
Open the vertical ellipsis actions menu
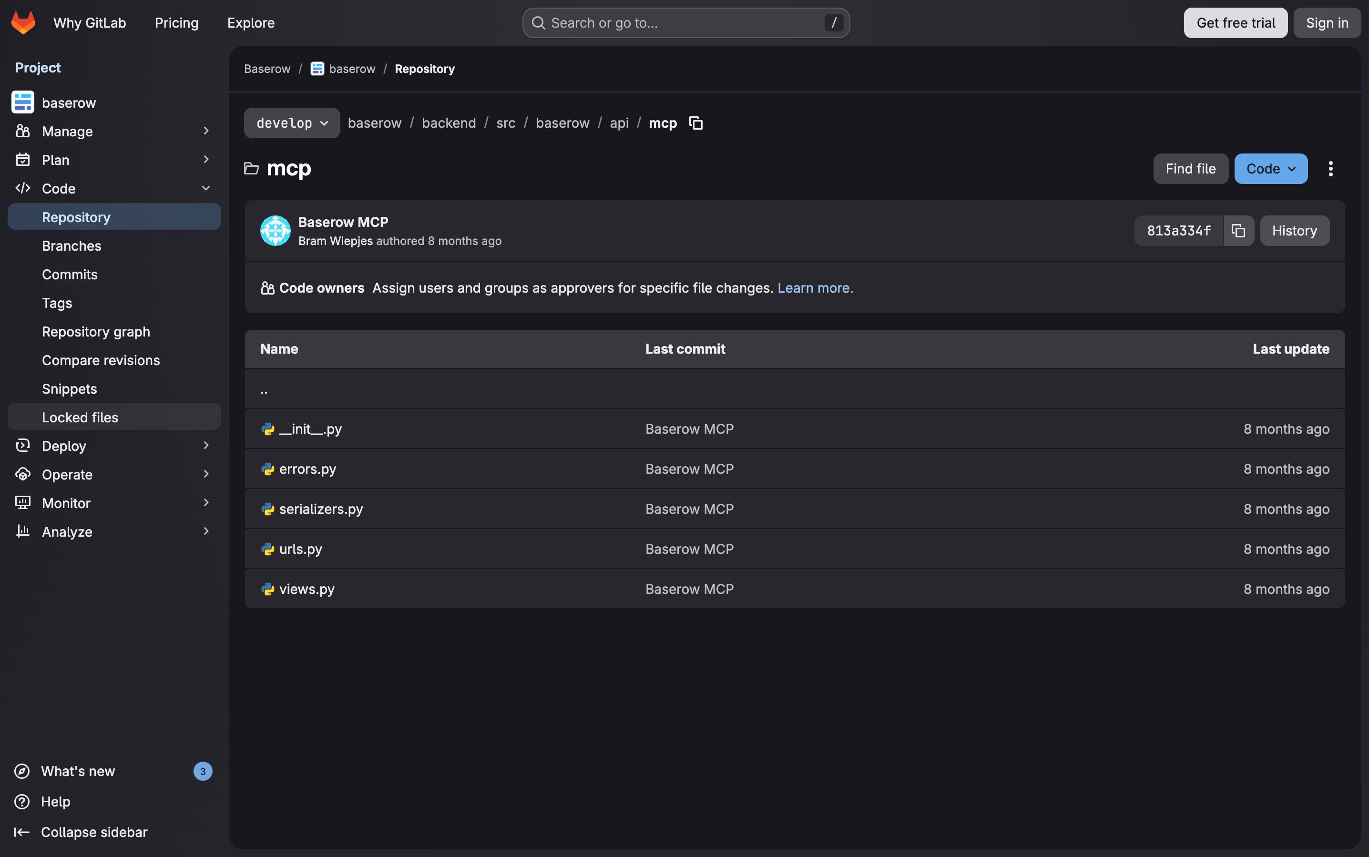click(x=1330, y=169)
